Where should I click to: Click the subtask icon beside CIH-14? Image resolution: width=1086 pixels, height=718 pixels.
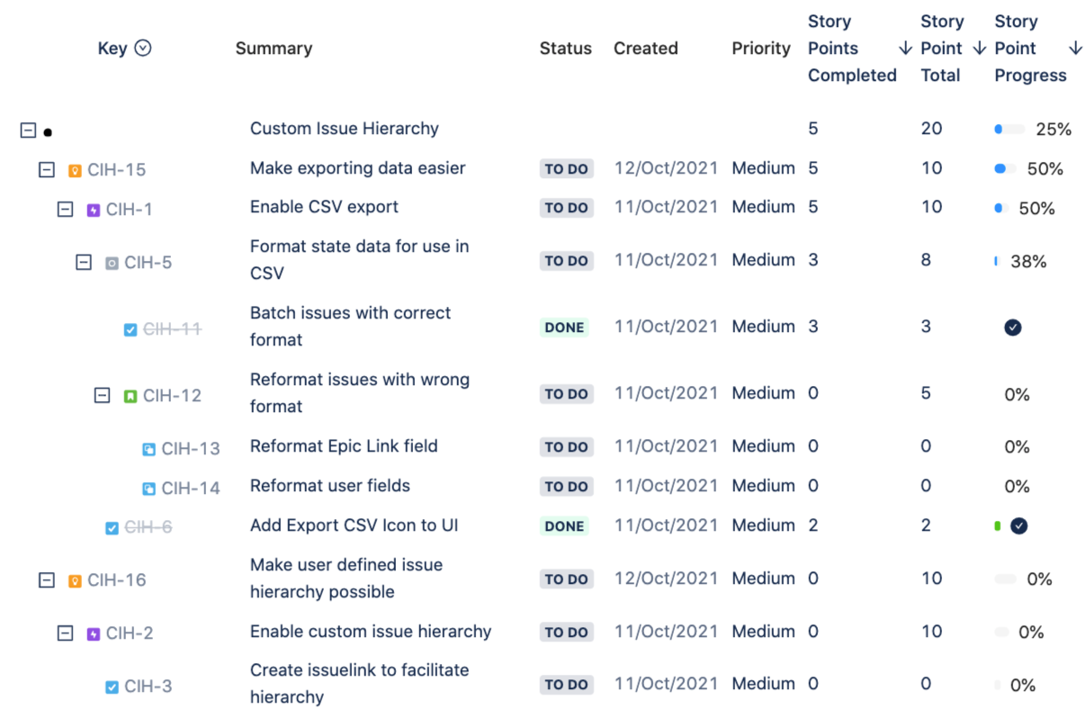(x=149, y=489)
